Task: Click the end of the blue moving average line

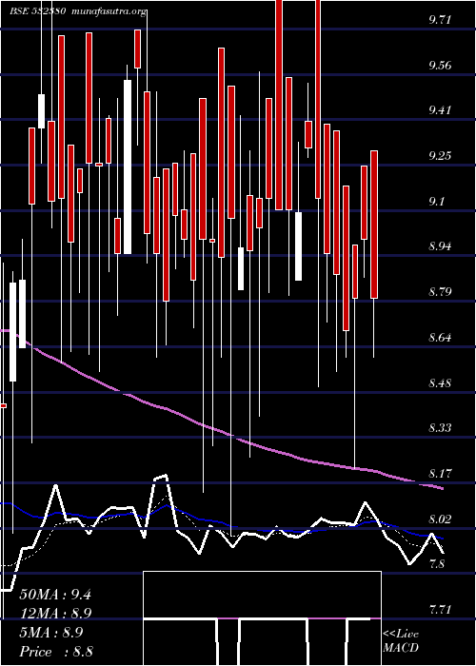Action: [x=443, y=539]
